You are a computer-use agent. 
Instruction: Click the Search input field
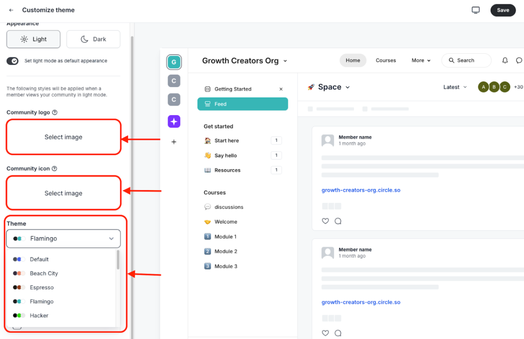pos(466,60)
